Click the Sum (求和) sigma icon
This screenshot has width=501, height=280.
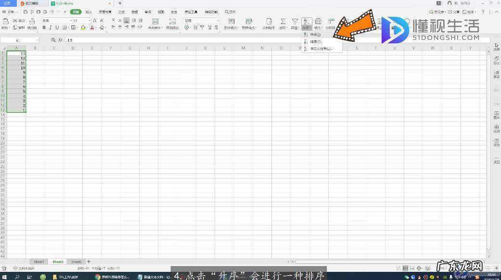[283, 22]
